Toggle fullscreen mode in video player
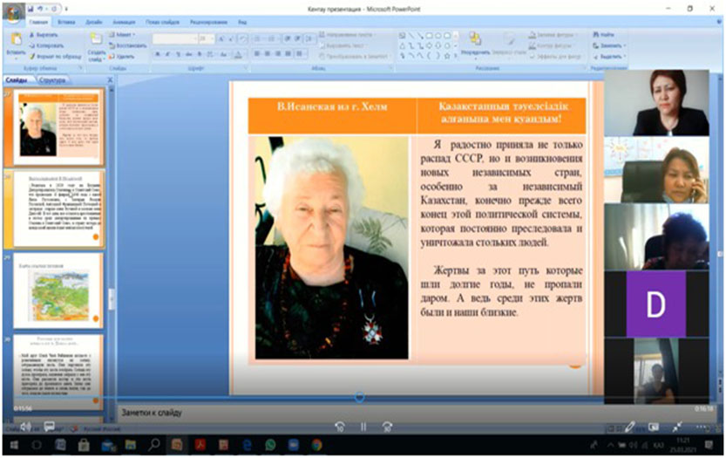 point(676,427)
